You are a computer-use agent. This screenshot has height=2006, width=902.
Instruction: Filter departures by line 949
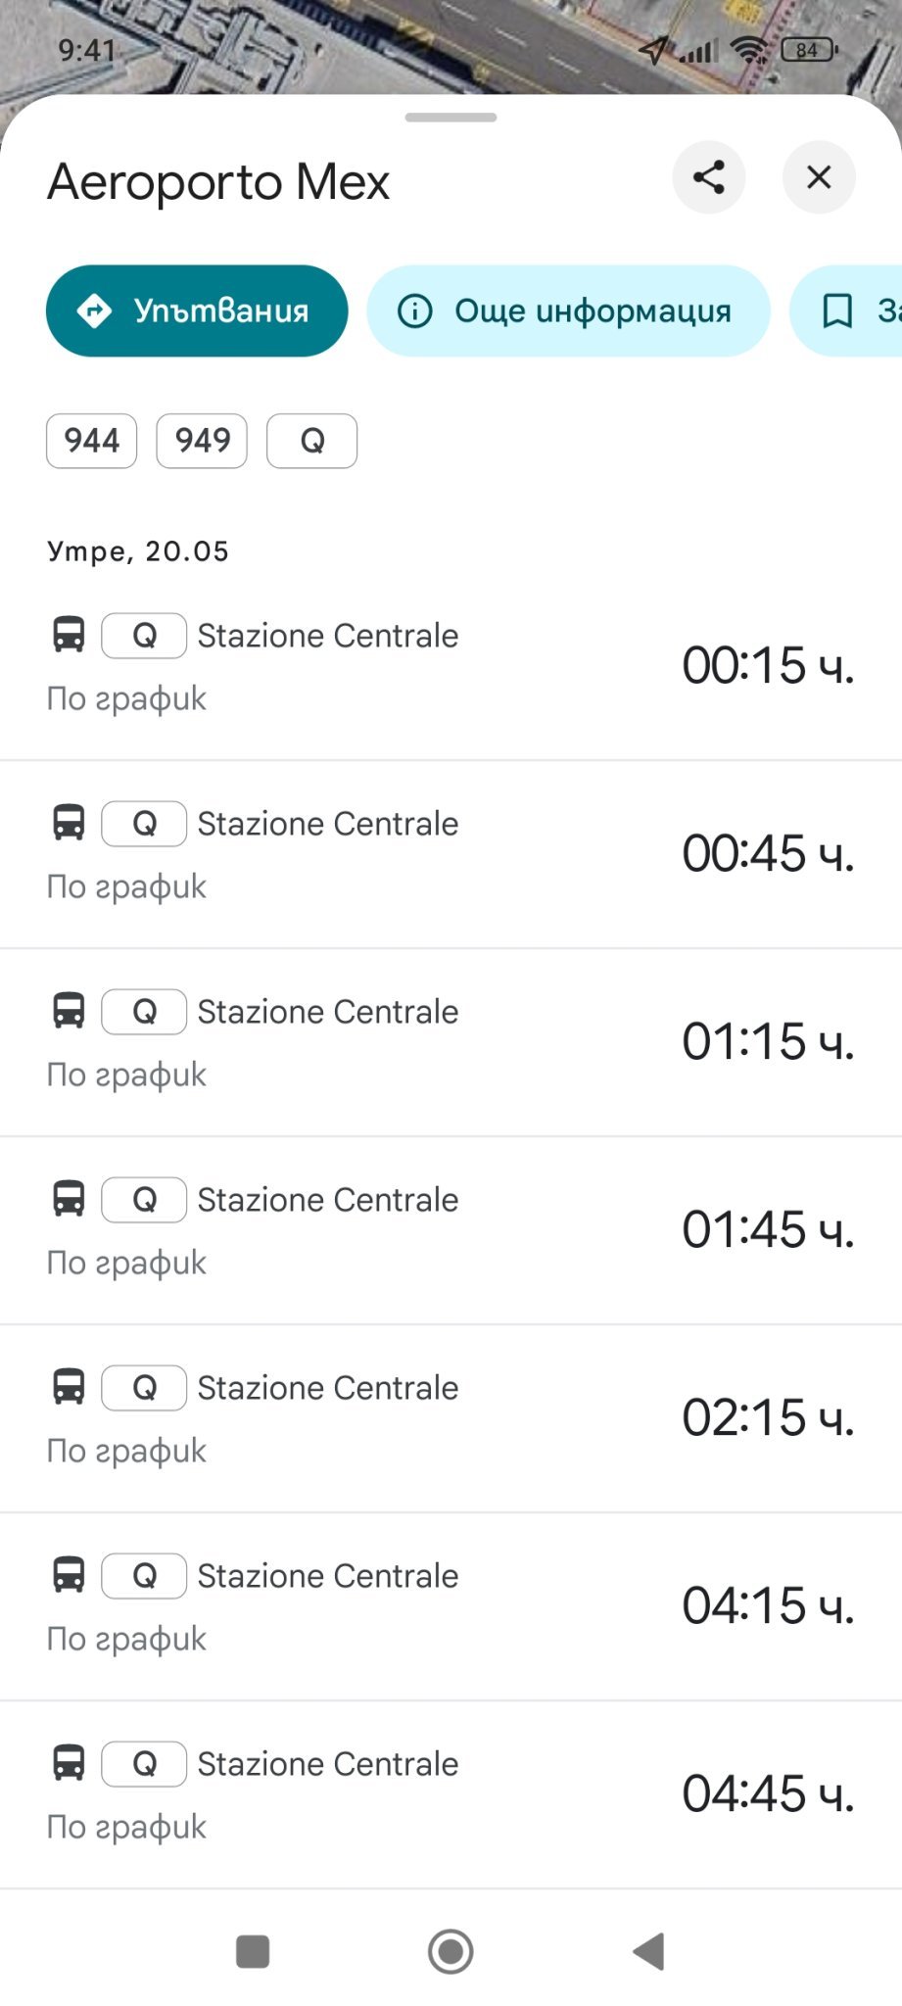coord(202,441)
